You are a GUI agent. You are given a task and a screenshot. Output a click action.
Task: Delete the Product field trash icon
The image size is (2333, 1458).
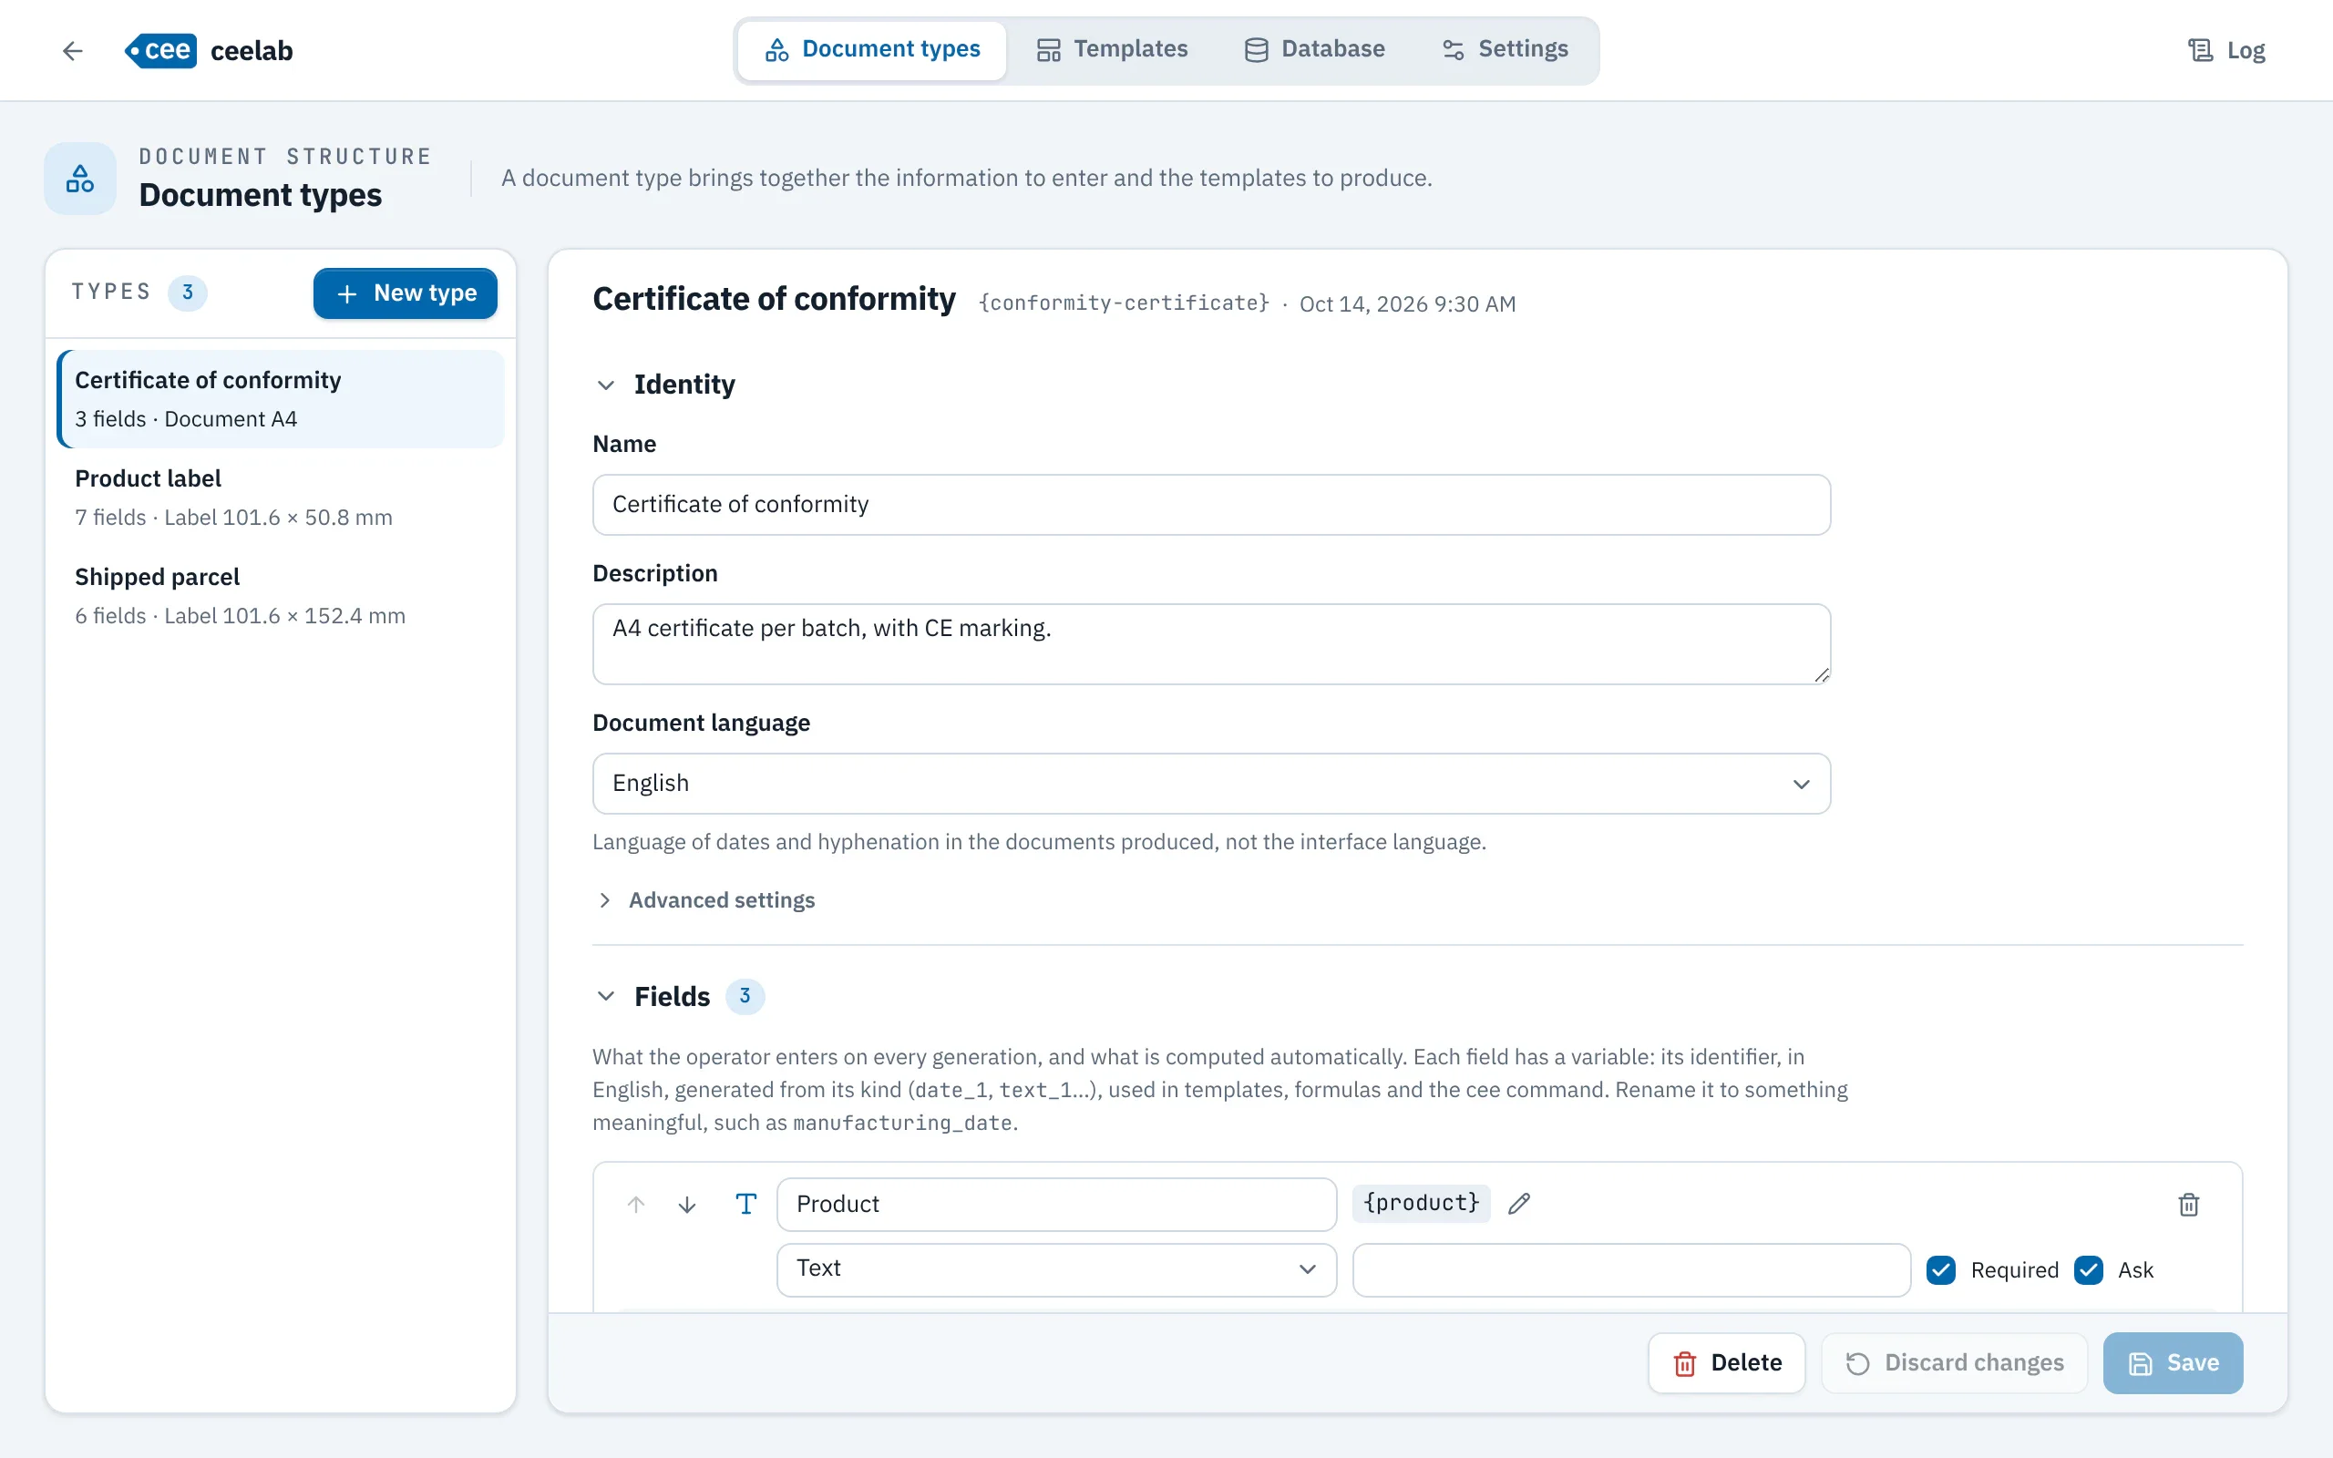[x=2188, y=1205]
